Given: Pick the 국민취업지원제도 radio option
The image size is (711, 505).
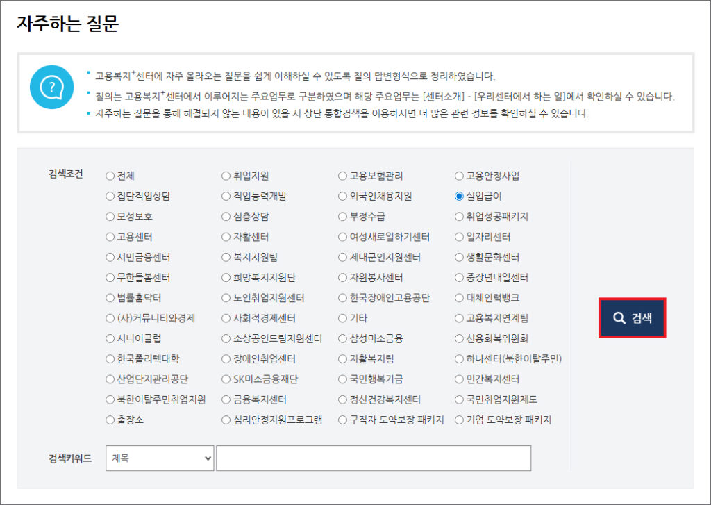Looking at the screenshot, I should pyautogui.click(x=459, y=400).
